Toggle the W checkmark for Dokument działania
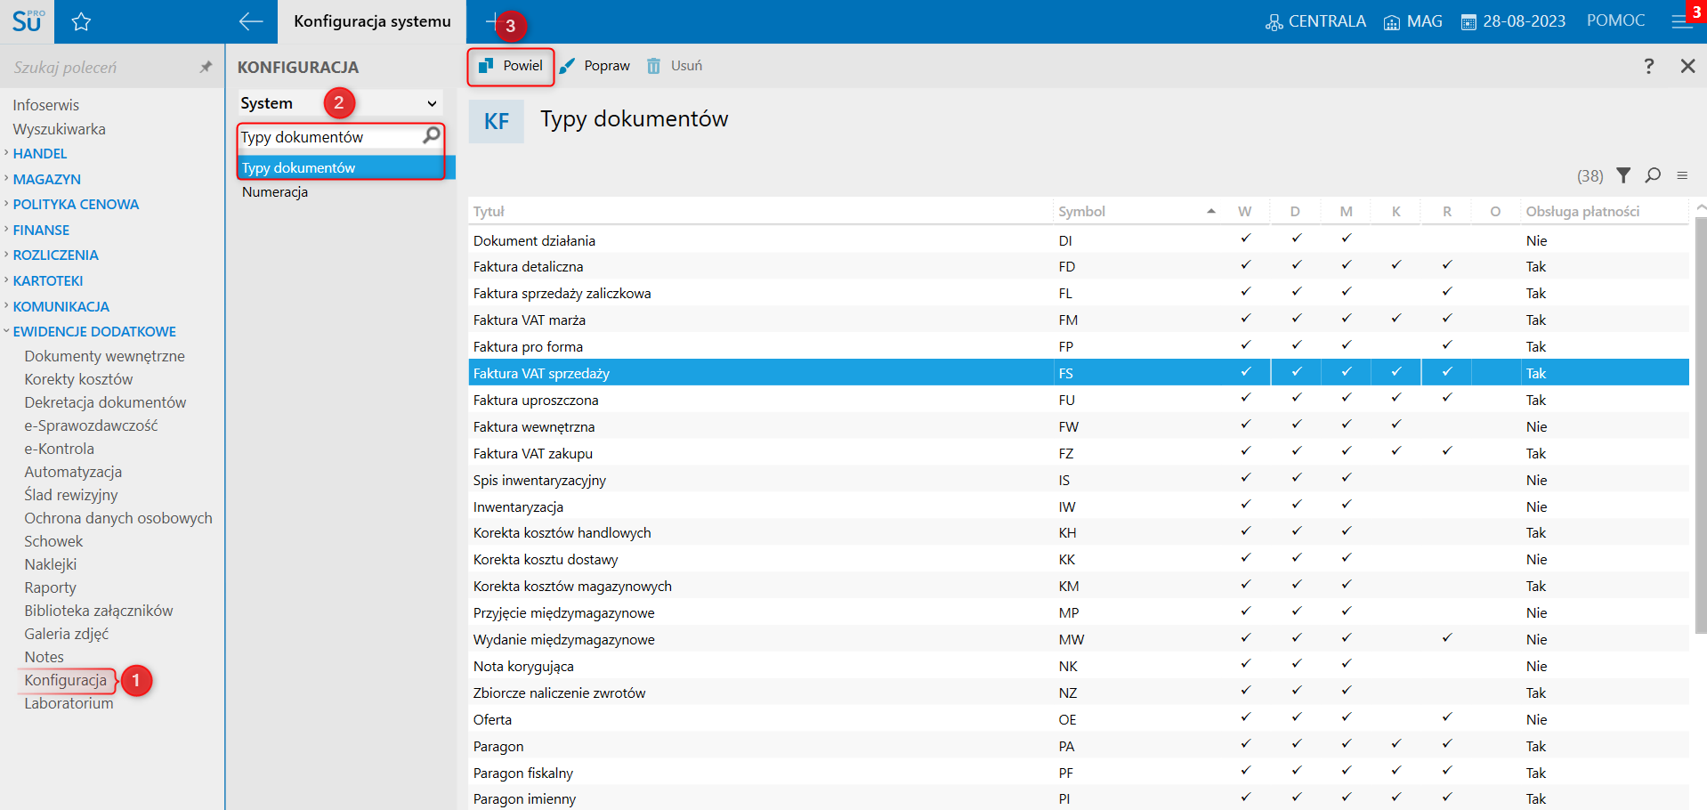 [x=1245, y=239]
